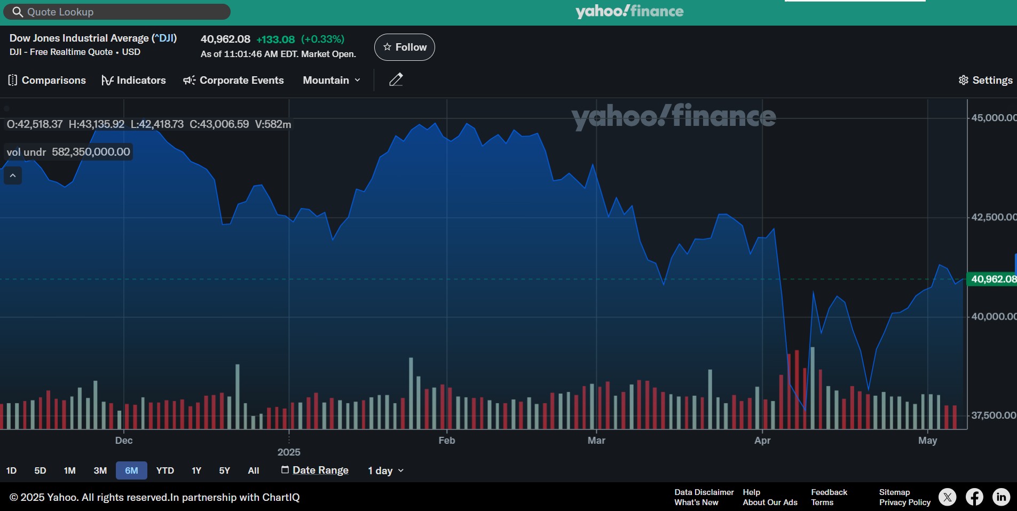Click the Feb label on the time axis
Image resolution: width=1017 pixels, height=511 pixels.
tap(447, 440)
